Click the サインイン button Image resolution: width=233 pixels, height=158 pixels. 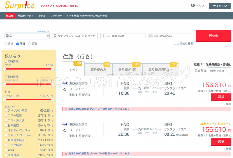coord(220,6)
